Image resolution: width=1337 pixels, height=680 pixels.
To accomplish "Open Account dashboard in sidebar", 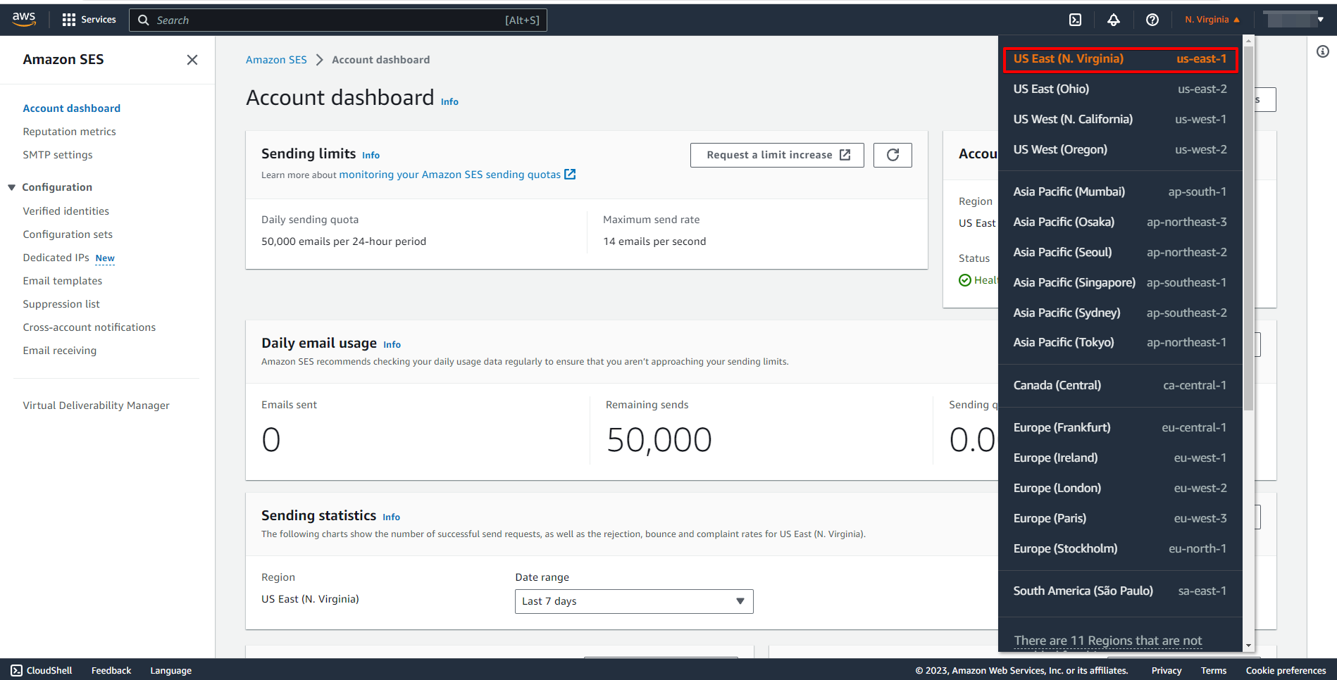I will tap(72, 108).
